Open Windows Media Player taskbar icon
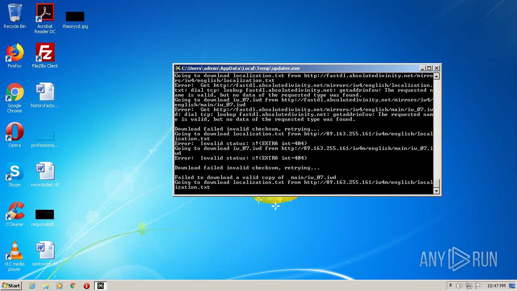Viewport: 517px width, 291px height. 59,286
